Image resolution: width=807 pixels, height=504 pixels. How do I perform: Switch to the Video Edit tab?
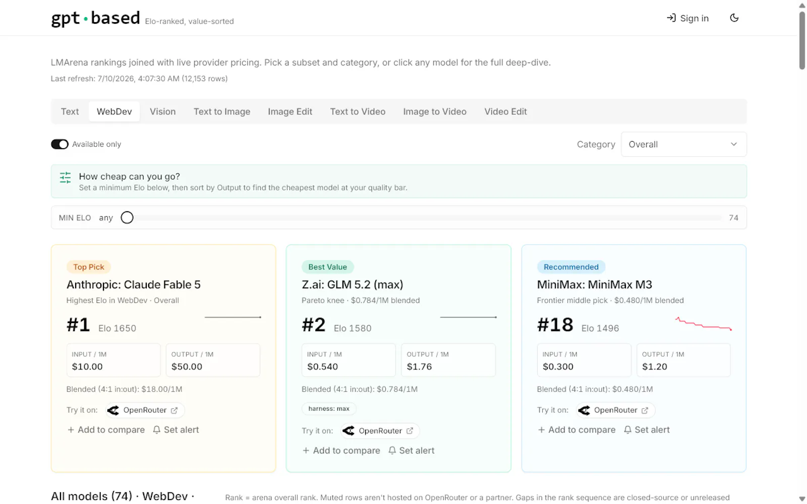tap(506, 111)
